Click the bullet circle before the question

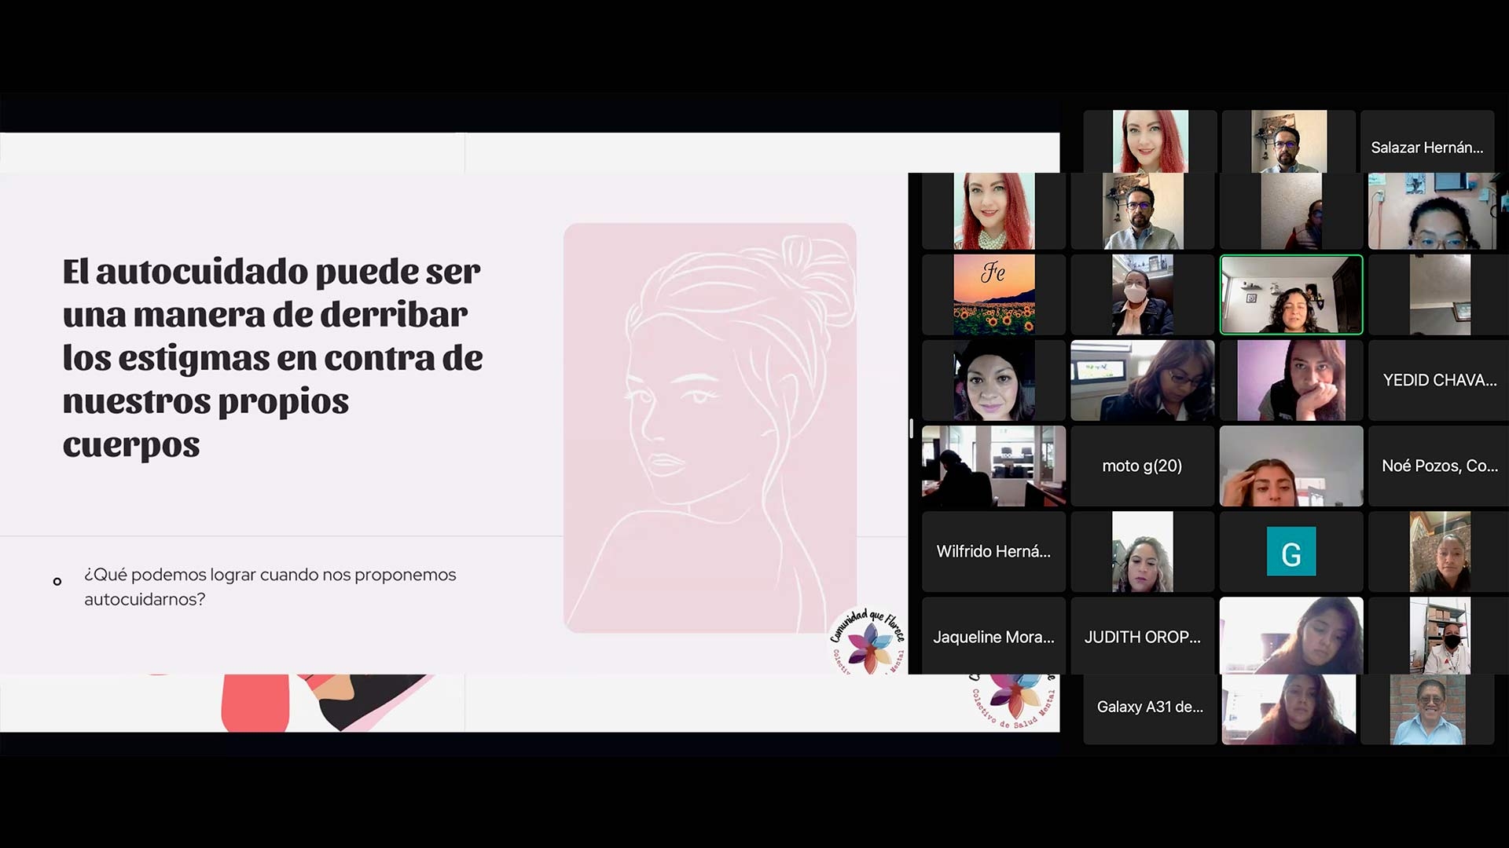point(57,582)
